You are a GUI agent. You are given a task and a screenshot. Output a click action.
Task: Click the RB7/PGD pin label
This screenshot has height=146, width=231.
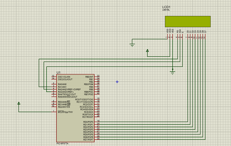pos(89,94)
